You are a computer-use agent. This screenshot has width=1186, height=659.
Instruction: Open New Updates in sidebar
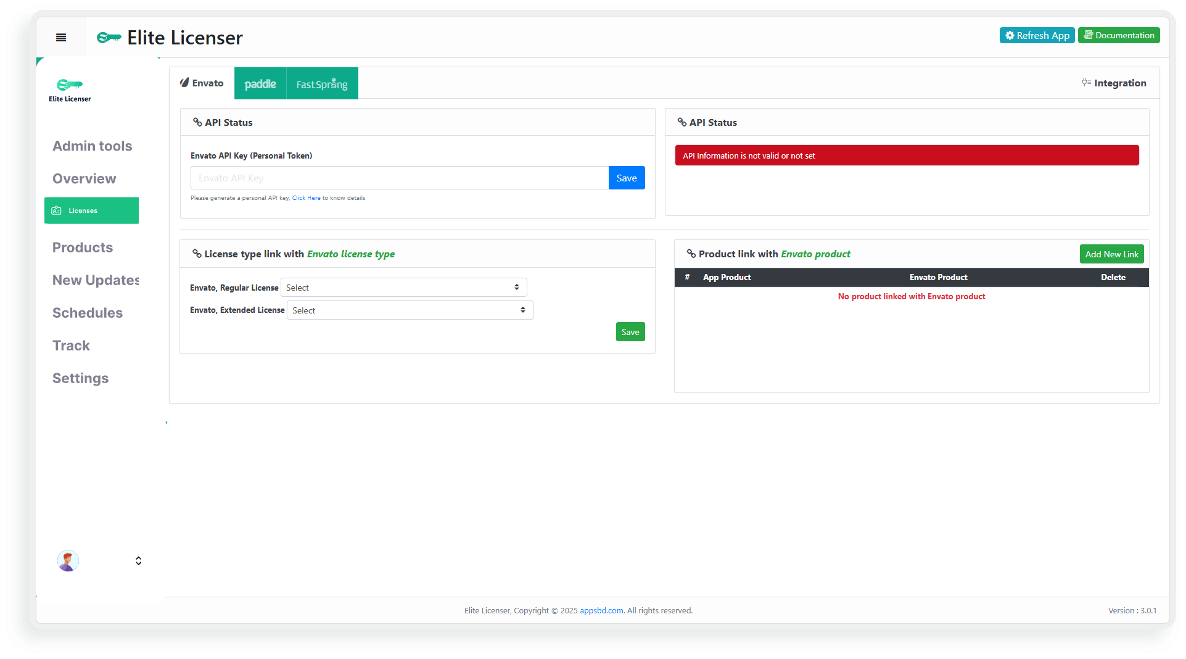(96, 281)
